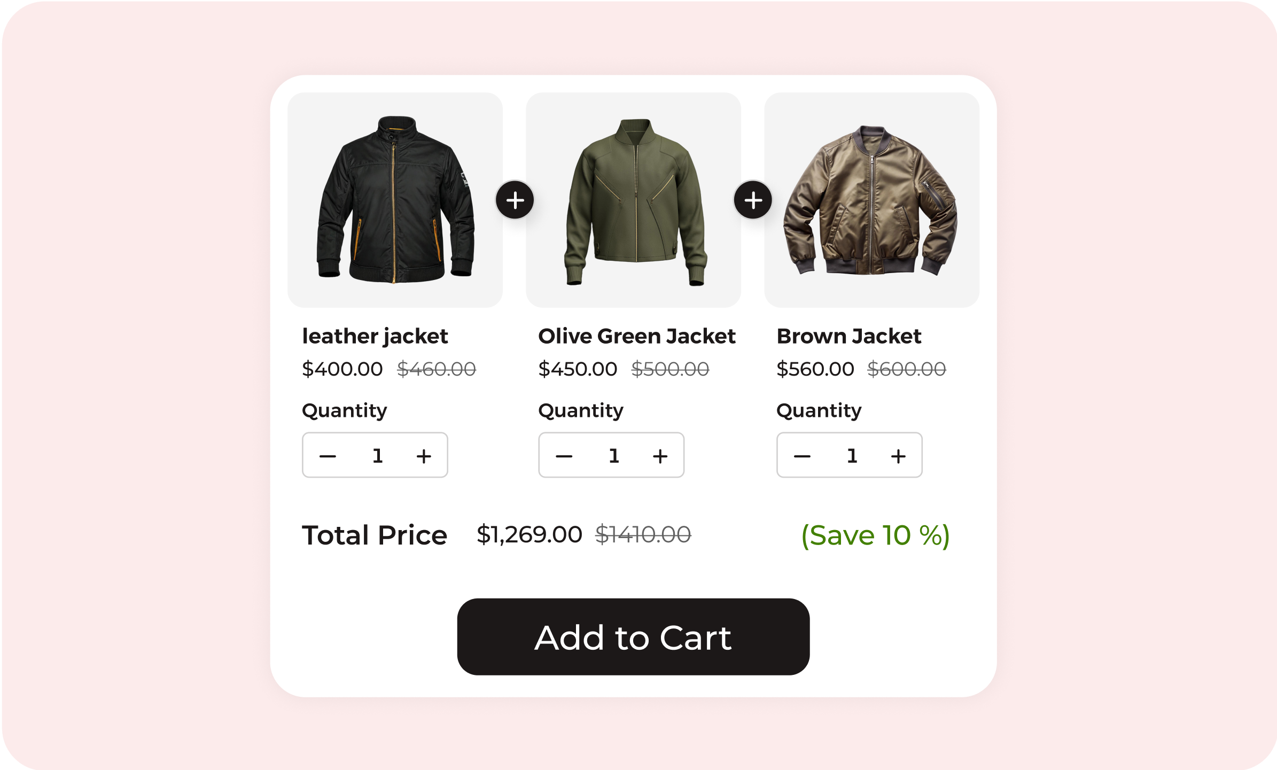Open the Olive Green Jacket image
The image size is (1277, 770).
633,200
